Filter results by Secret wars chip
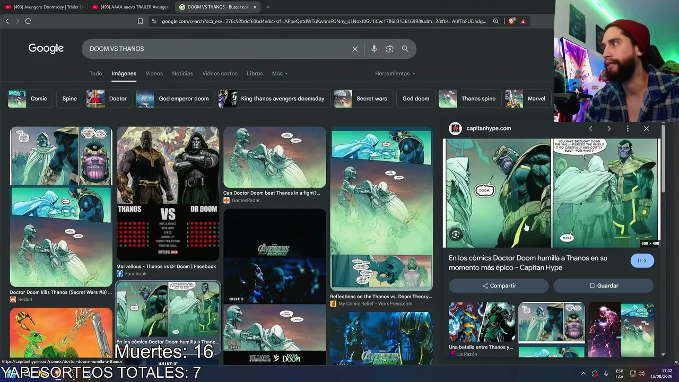 pos(364,99)
